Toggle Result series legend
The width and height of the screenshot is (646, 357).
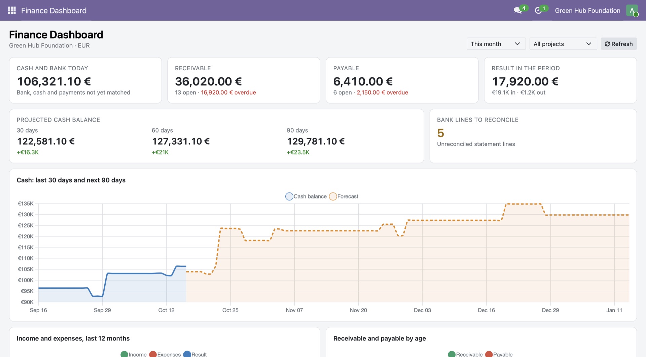tap(195, 354)
